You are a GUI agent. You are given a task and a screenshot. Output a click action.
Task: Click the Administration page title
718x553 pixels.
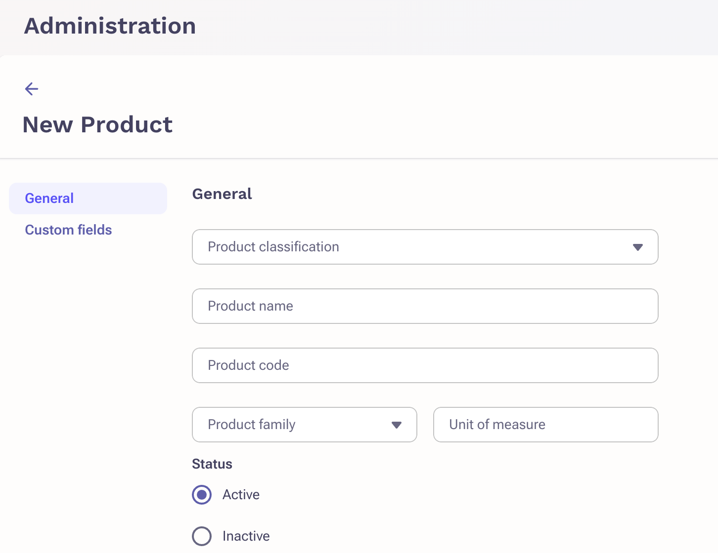pyautogui.click(x=110, y=26)
